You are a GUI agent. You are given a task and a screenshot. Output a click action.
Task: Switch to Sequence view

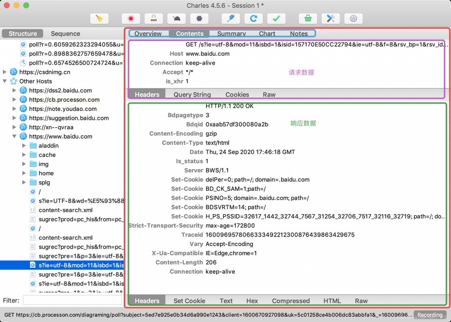pyautogui.click(x=66, y=34)
